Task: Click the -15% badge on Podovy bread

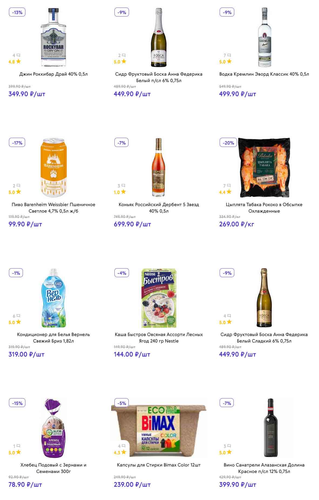Action: pyautogui.click(x=17, y=403)
